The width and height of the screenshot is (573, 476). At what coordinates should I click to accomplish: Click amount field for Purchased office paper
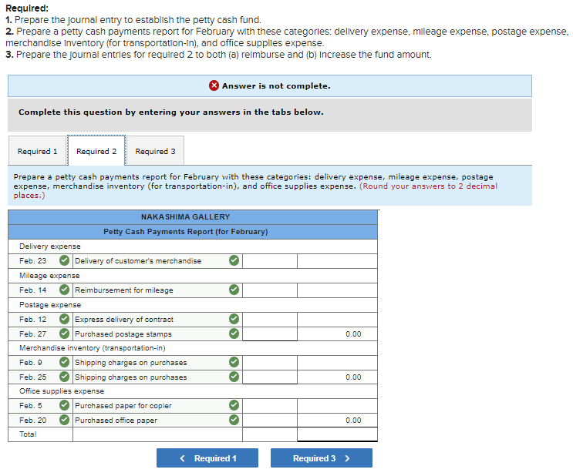click(x=270, y=420)
